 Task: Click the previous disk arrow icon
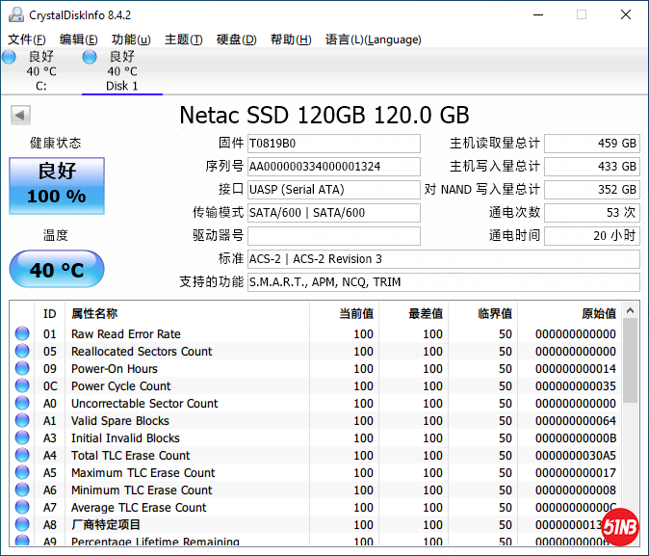pyautogui.click(x=19, y=116)
